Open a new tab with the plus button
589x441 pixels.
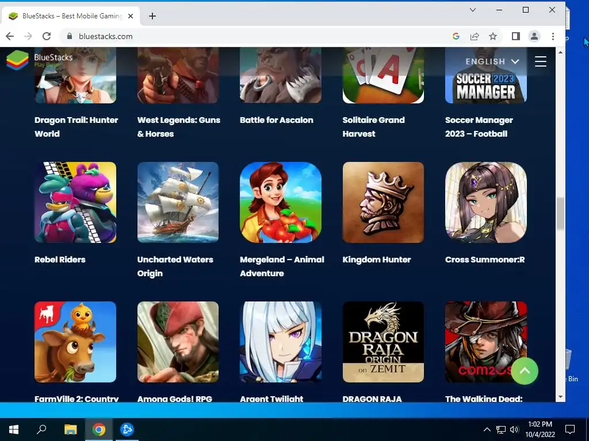[x=152, y=16]
